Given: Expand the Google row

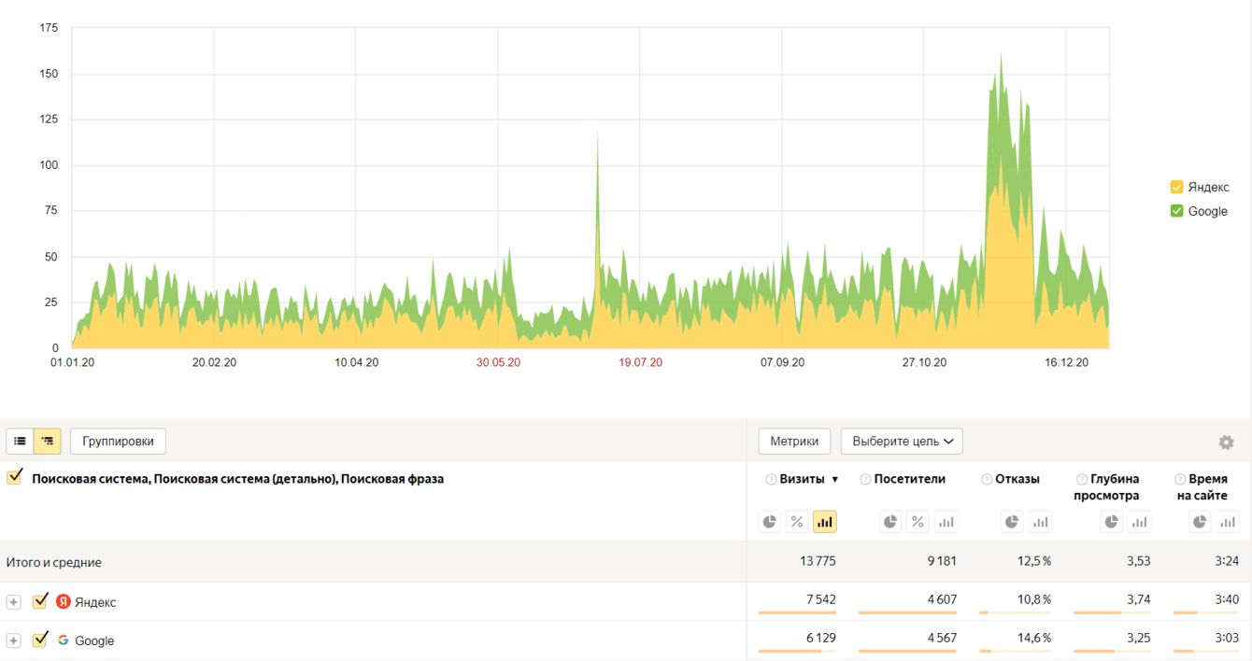Looking at the screenshot, I should (13, 640).
